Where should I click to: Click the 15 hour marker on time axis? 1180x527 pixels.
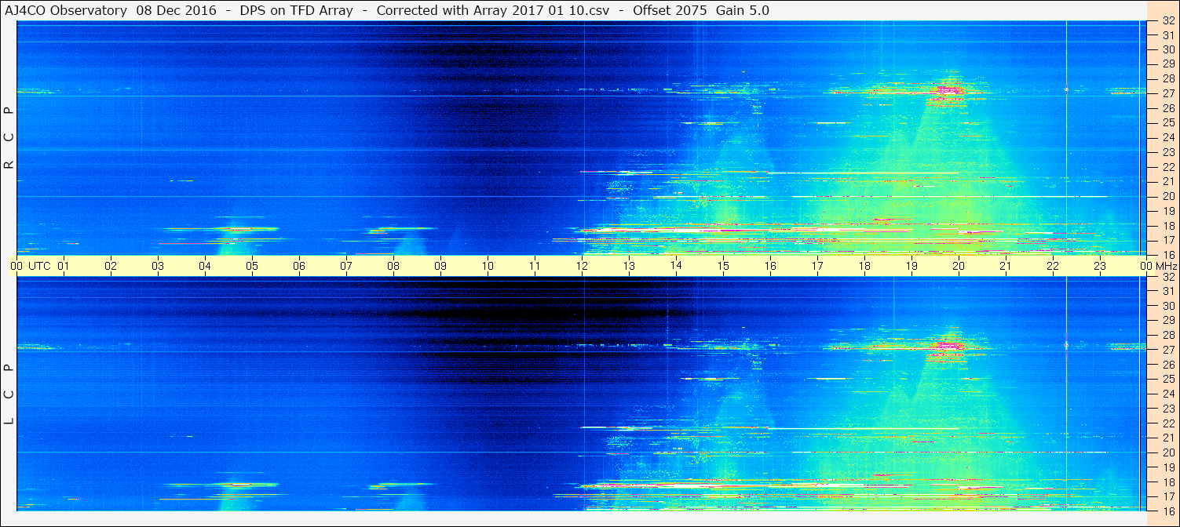point(723,266)
